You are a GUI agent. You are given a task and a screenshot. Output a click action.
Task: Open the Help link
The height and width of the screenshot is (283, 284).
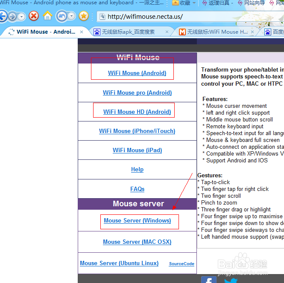click(137, 169)
